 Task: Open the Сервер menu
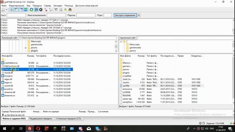(47, 5)
